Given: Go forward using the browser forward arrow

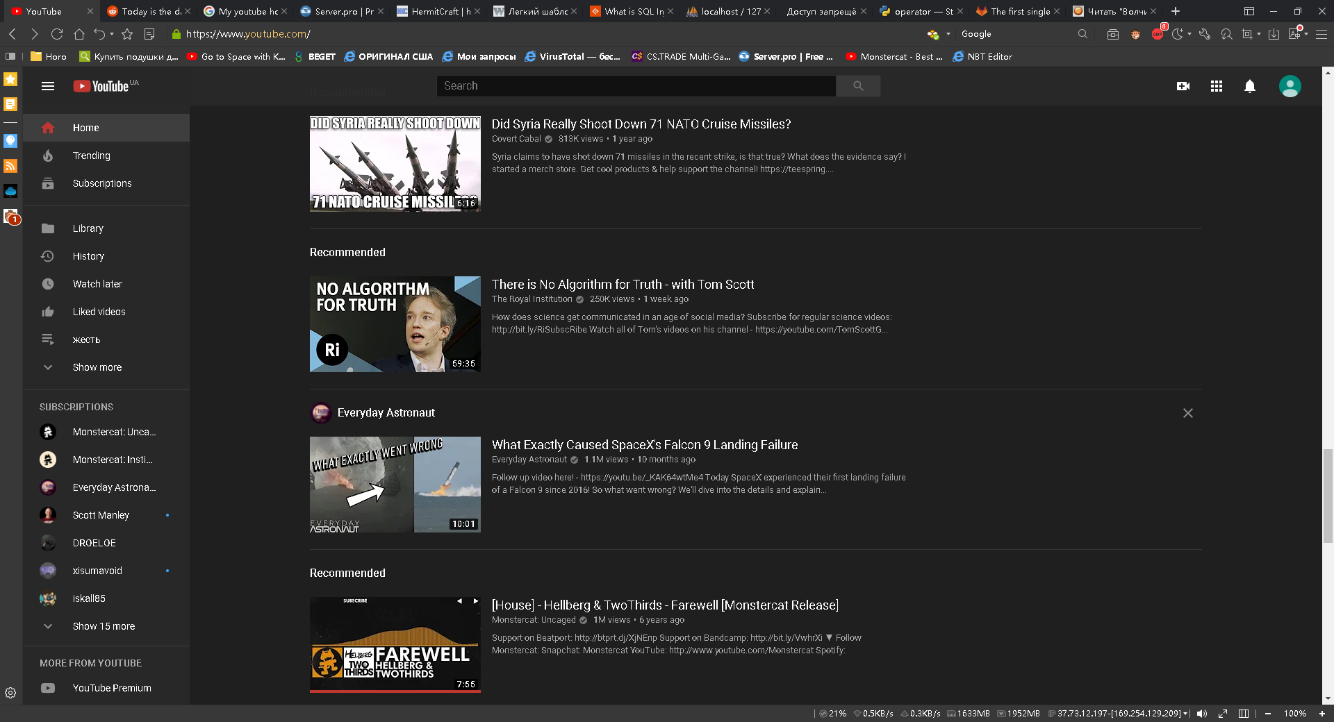Looking at the screenshot, I should point(35,34).
